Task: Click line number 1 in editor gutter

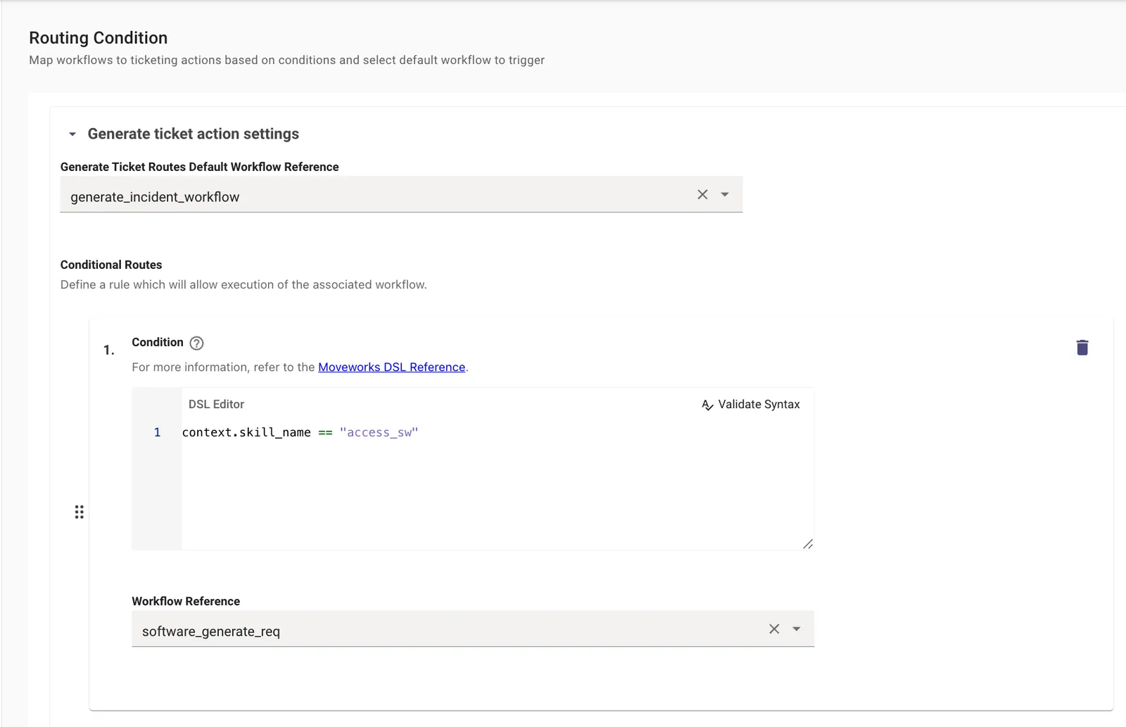Action: [158, 432]
